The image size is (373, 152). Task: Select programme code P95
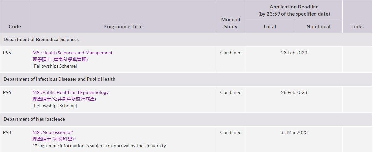7,53
